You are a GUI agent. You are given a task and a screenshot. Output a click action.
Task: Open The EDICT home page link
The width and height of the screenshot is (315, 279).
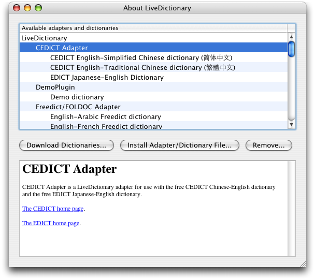coord(51,223)
